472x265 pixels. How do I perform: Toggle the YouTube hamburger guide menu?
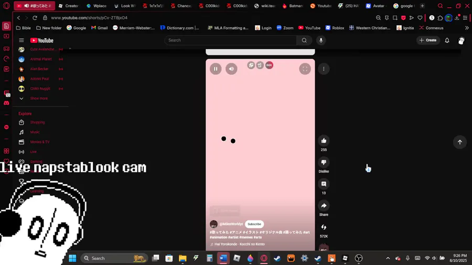pos(22,40)
